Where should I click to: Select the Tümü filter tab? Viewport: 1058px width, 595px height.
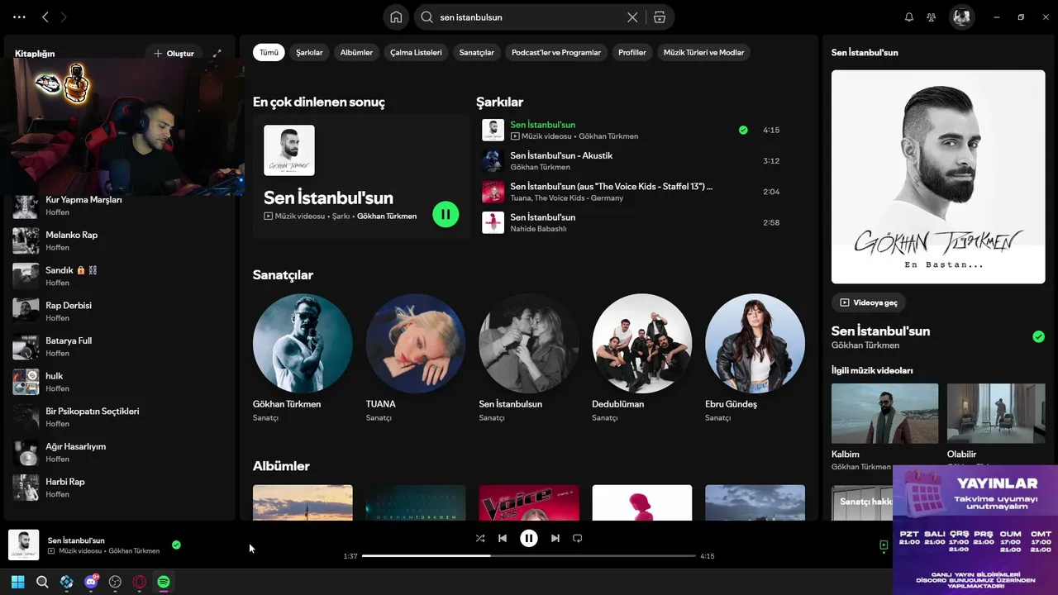[x=269, y=52]
